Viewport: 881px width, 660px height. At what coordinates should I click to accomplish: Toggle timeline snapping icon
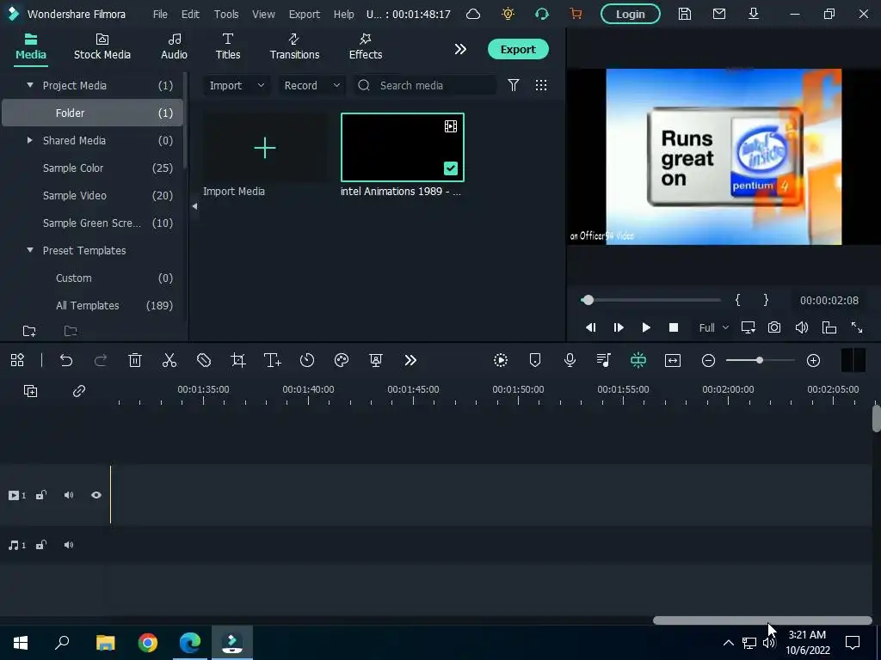point(638,360)
